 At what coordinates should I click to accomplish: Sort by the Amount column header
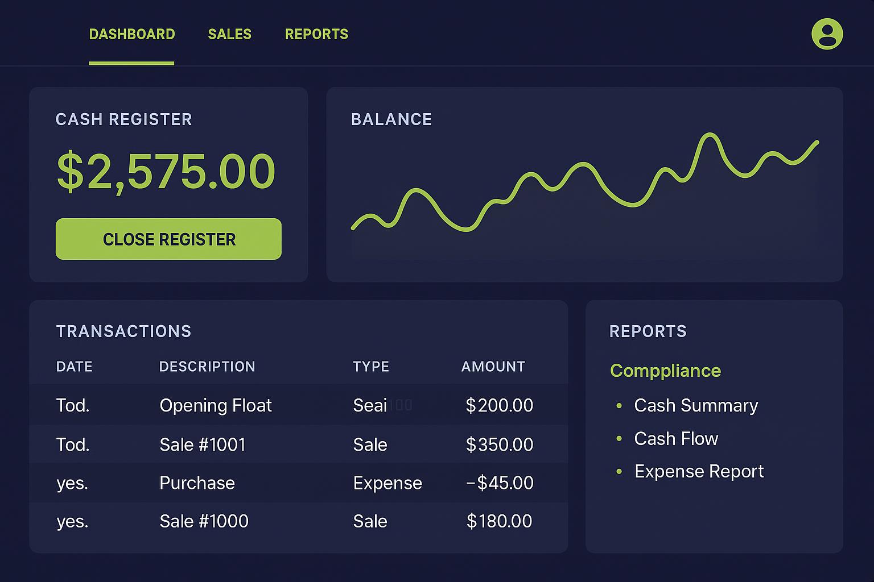tap(493, 367)
